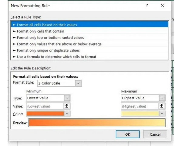Choose 'Use a formula to determine' rule type
This screenshot has width=182, height=146.
pyautogui.click(x=57, y=57)
